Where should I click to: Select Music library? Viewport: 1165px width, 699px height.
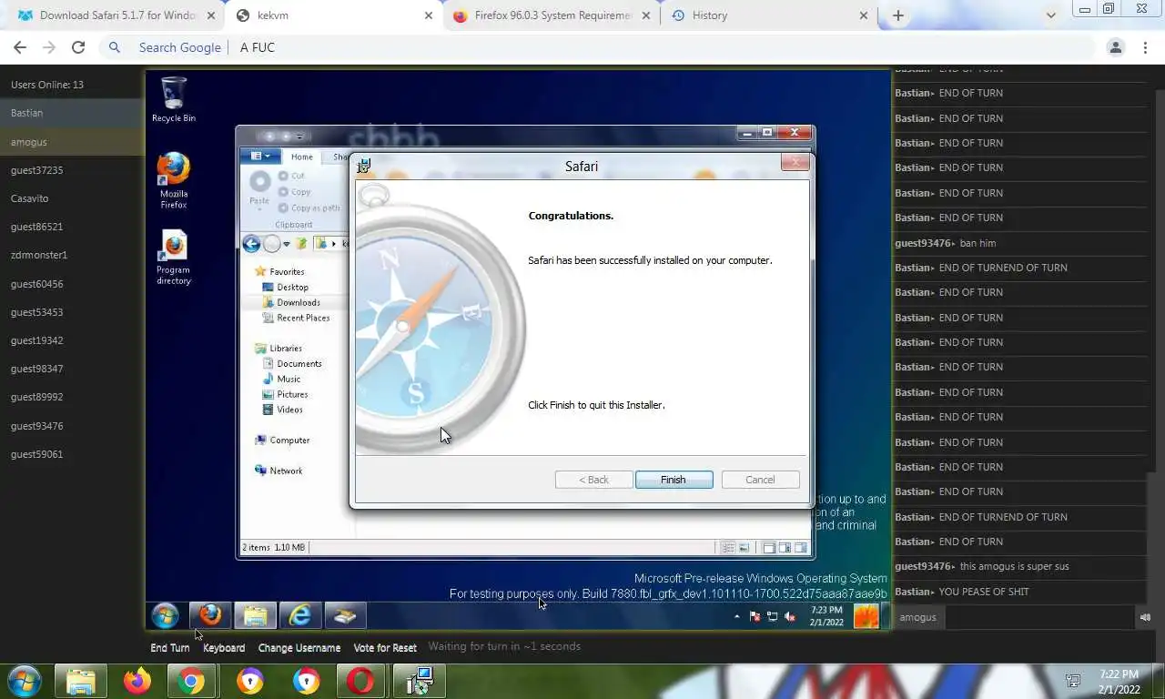pyautogui.click(x=281, y=379)
